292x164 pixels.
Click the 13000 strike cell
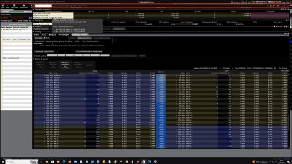161,146
